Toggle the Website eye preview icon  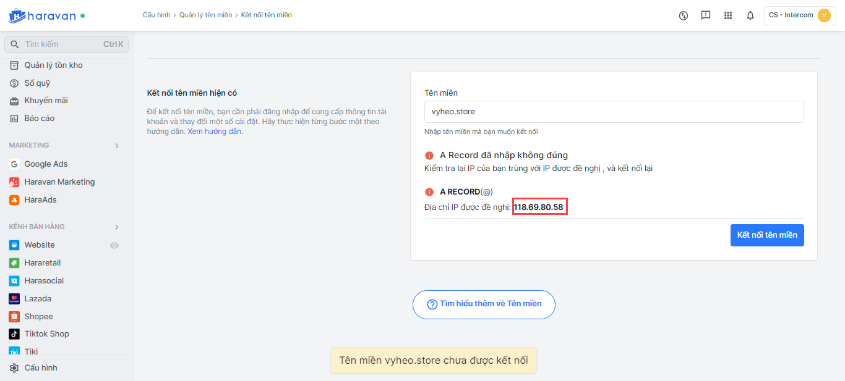pos(114,245)
